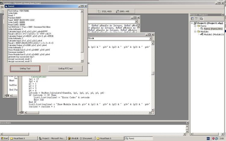Click Form1 window's title bar icon
This screenshot has width=226, height=141.
tap(6, 6)
